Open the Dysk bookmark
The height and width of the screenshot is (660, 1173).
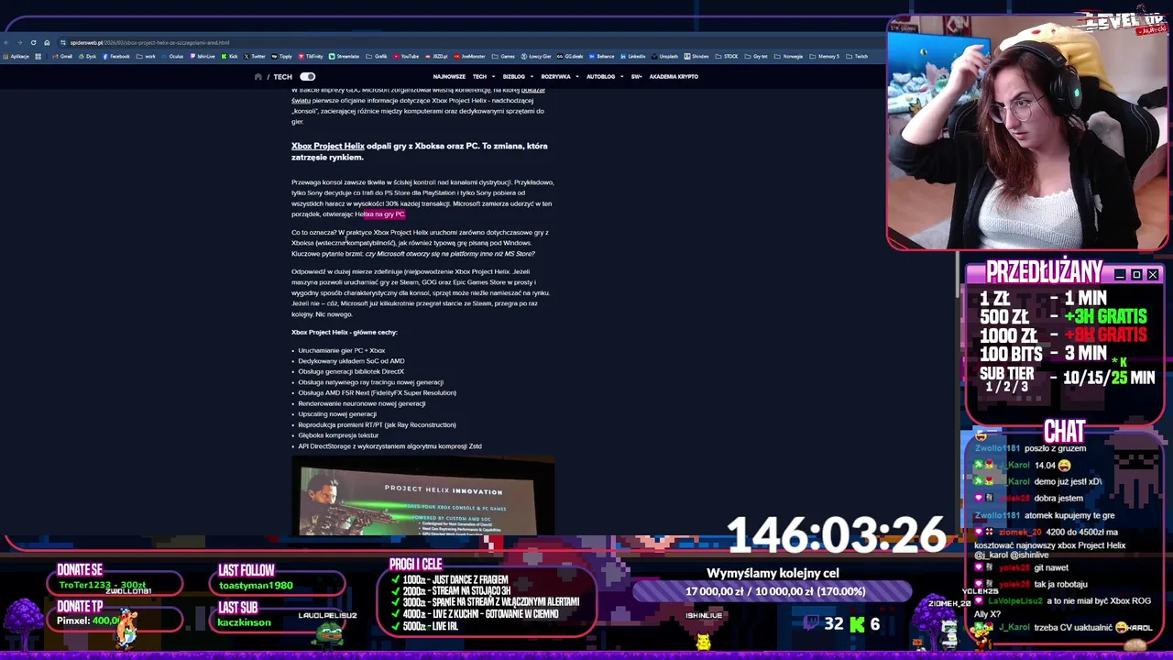pyautogui.click(x=87, y=56)
